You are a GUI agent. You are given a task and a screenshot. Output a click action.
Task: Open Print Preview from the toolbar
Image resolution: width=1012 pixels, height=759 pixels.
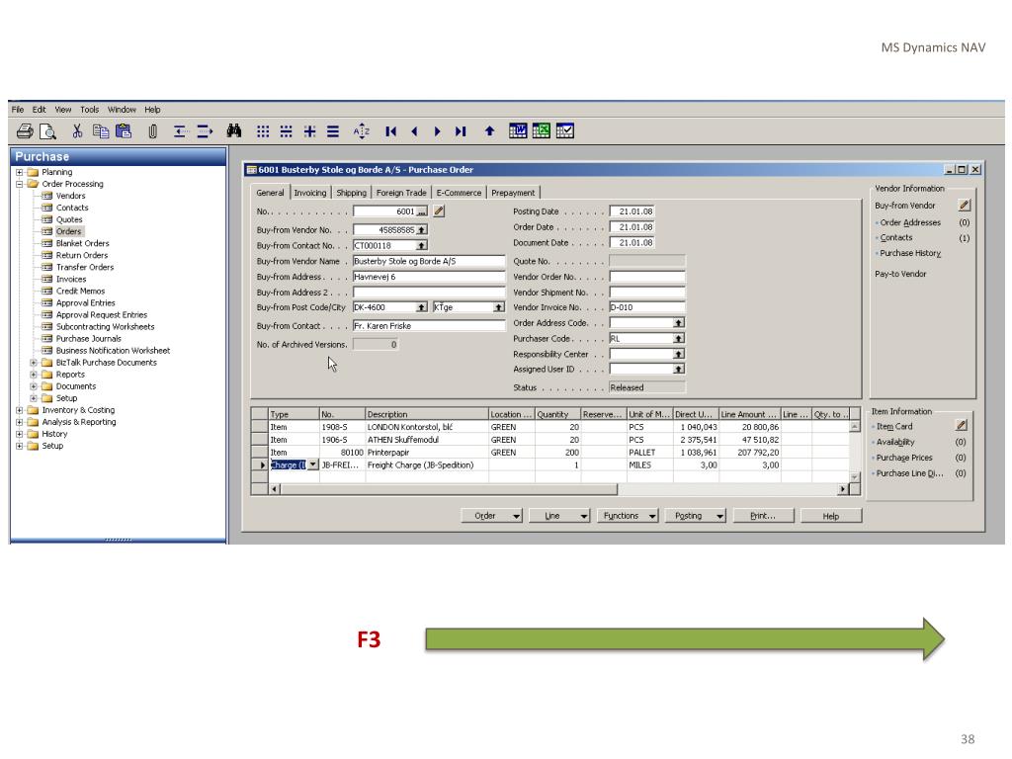pyautogui.click(x=47, y=131)
